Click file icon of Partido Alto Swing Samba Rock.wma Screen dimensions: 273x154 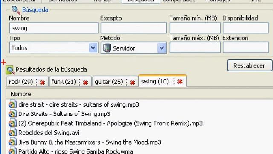[13, 151]
